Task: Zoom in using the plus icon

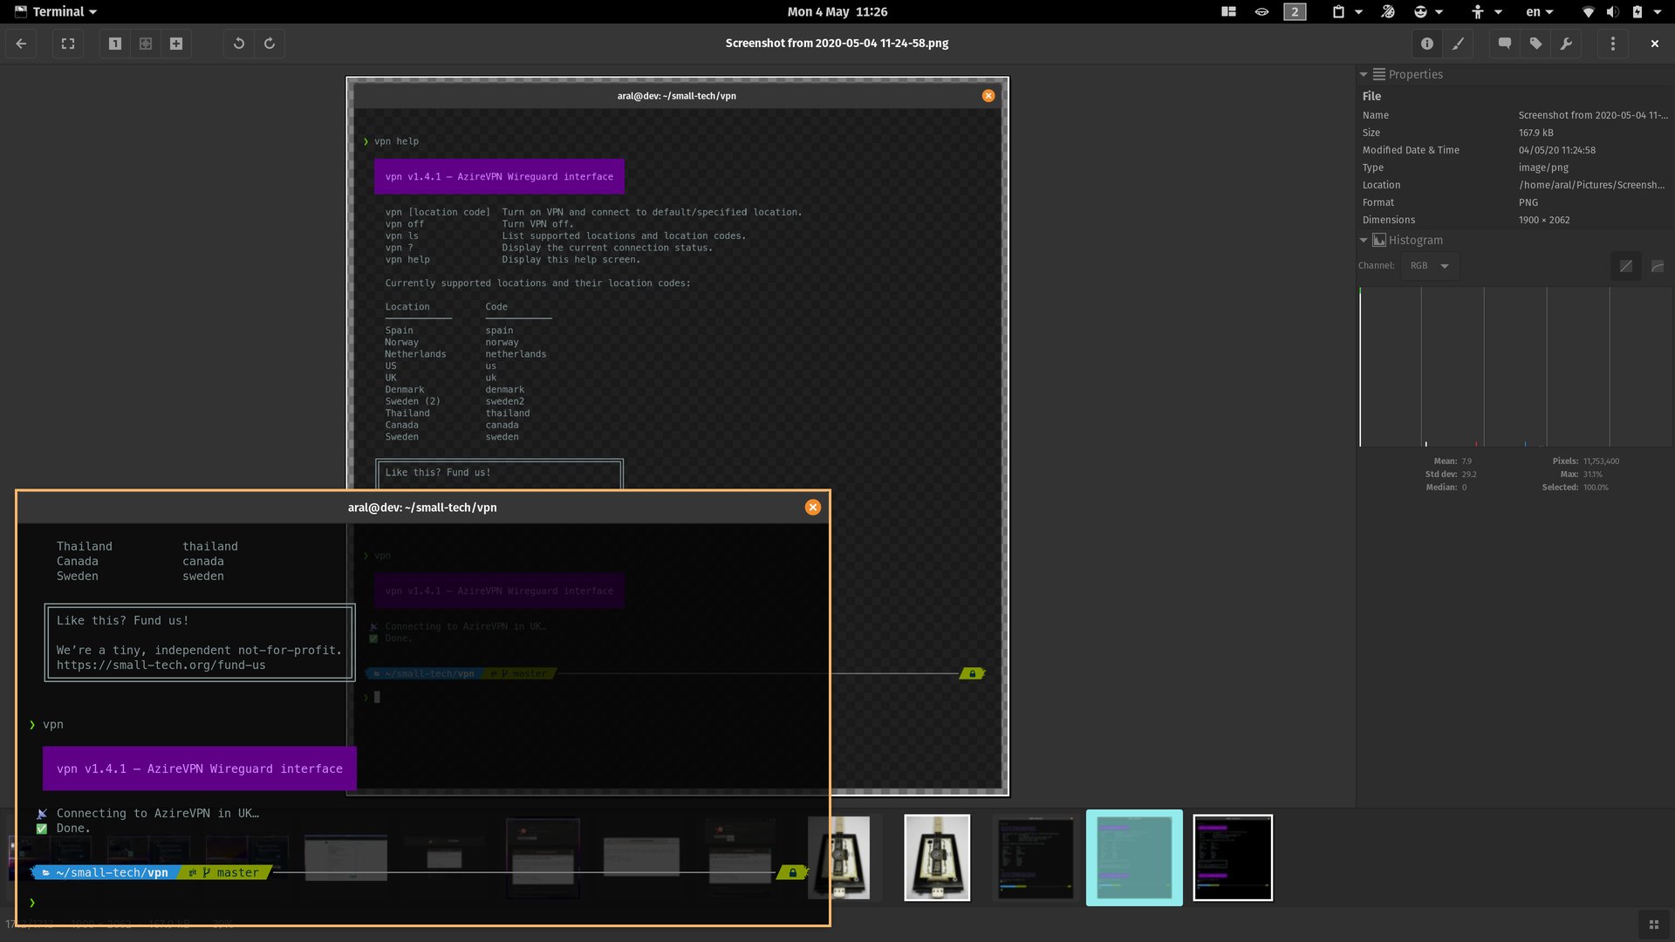Action: 176,43
